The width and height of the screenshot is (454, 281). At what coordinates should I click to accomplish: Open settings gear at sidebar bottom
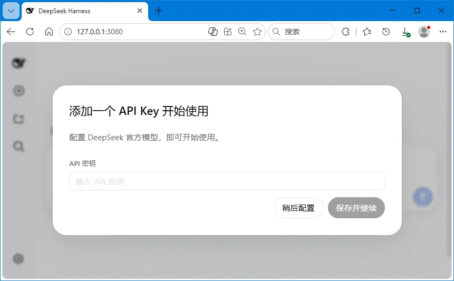click(x=18, y=259)
